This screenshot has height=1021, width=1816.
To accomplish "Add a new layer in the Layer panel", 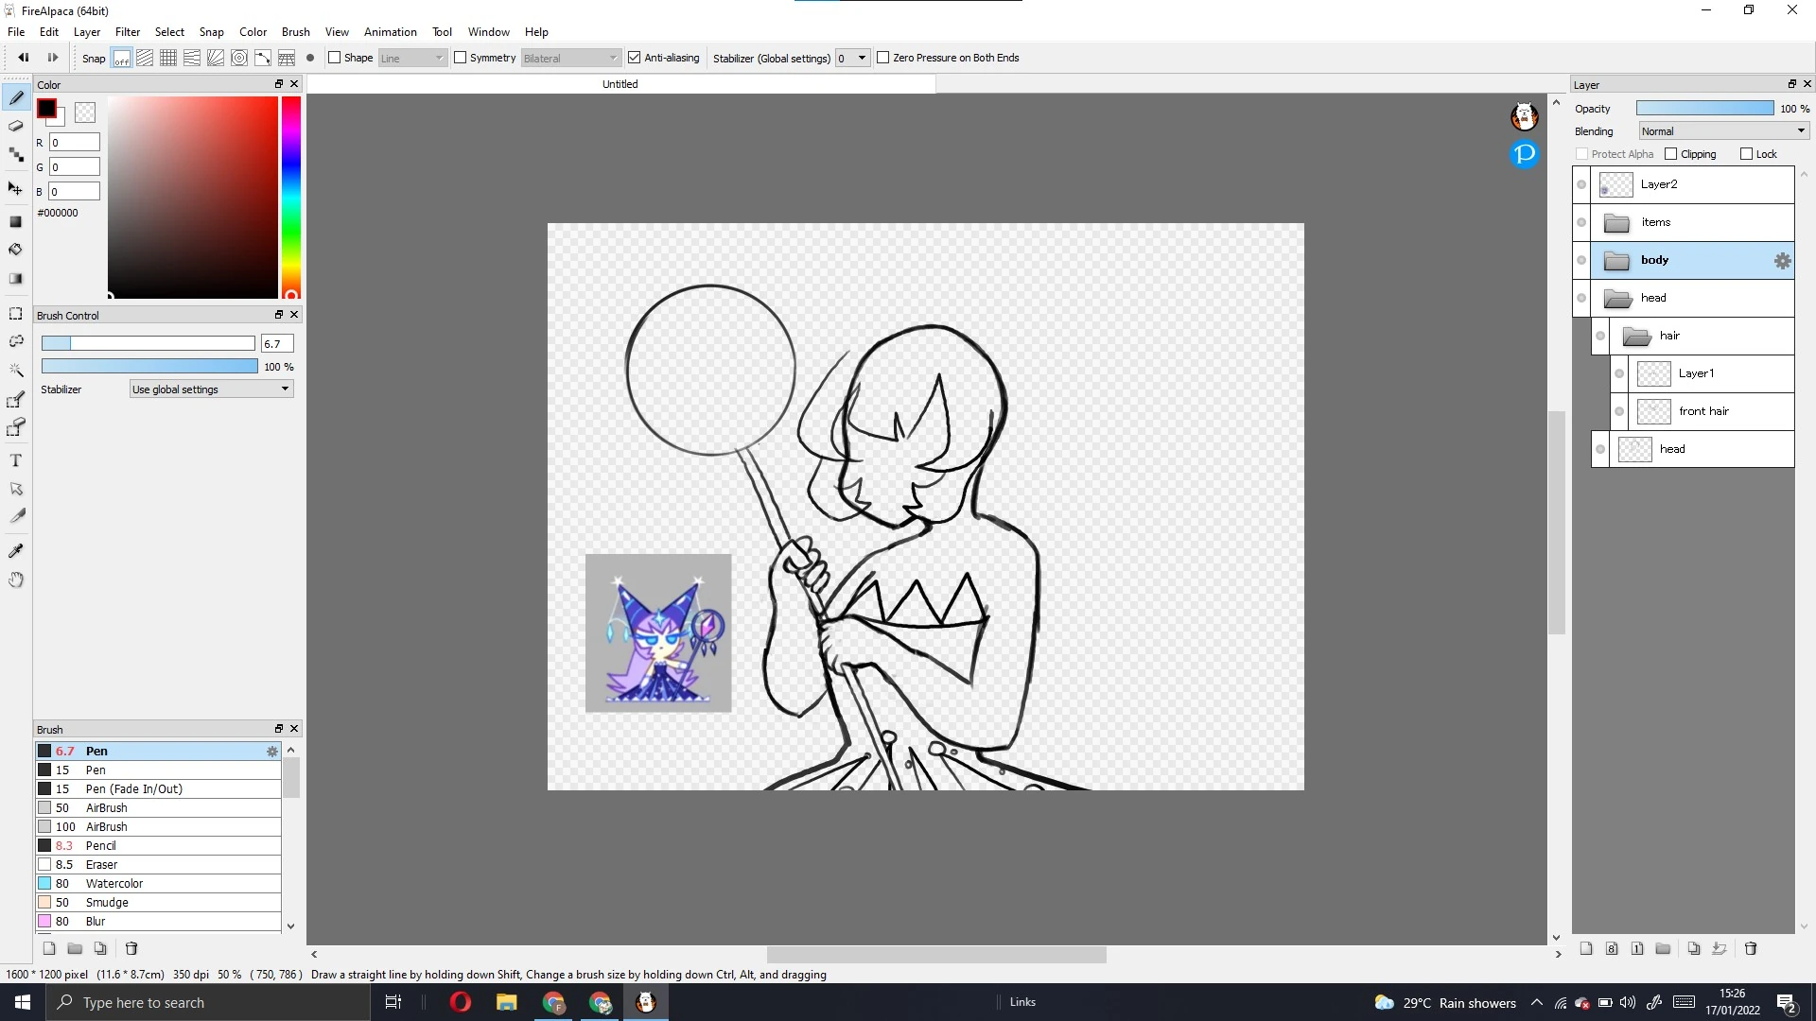I will [1586, 948].
